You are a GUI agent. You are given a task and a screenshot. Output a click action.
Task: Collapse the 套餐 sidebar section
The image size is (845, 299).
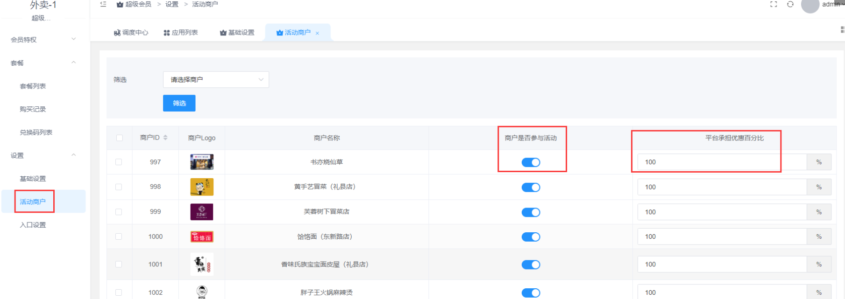coord(43,63)
